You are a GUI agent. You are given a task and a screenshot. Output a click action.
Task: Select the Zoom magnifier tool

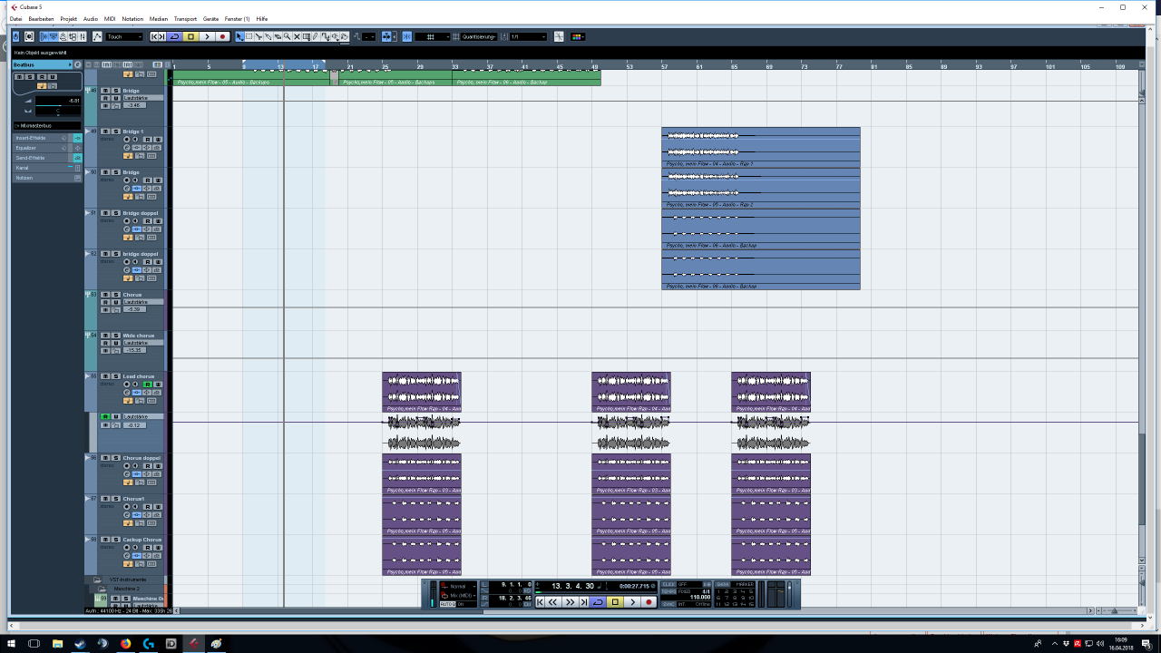287,36
